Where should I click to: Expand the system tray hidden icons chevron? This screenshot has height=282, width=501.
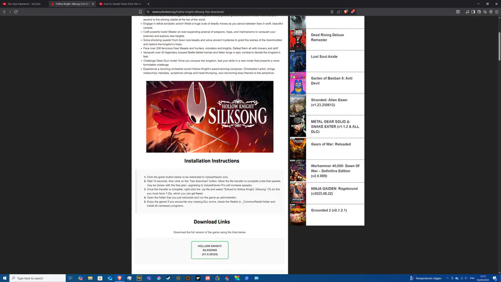tap(448, 278)
